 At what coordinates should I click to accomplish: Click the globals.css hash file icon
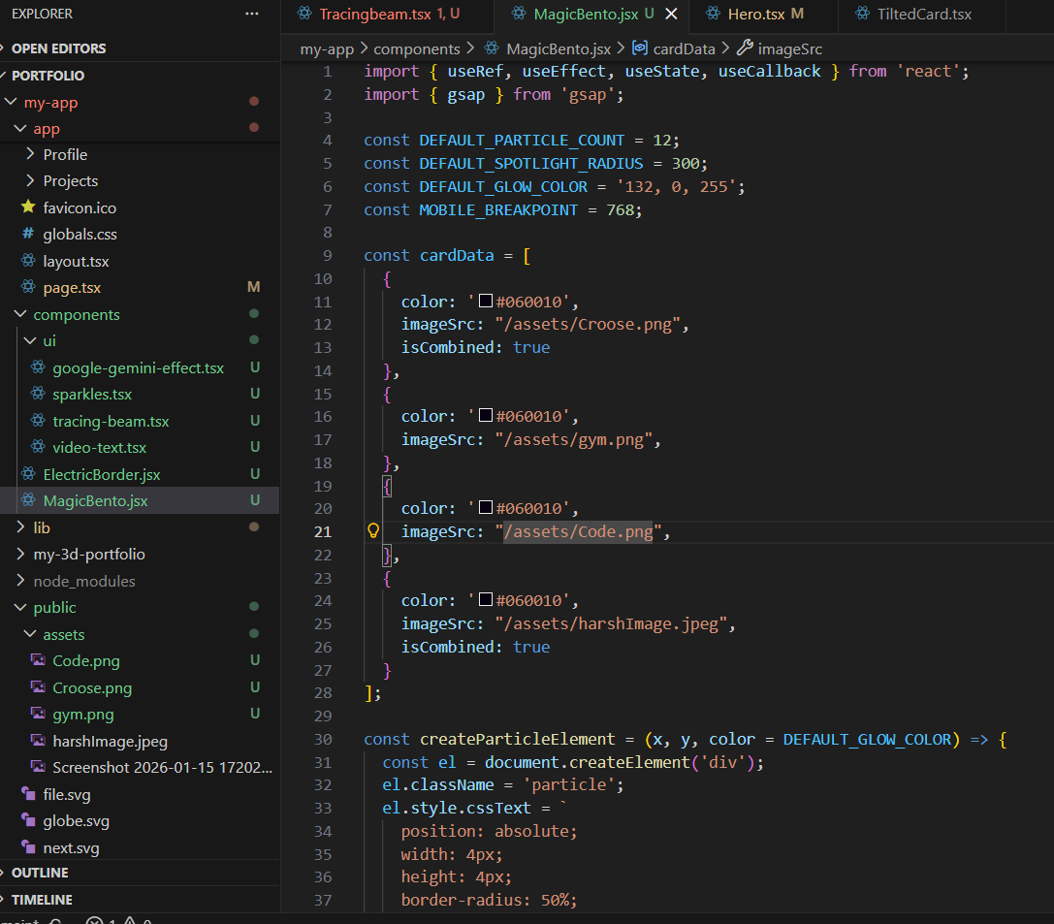[x=27, y=234]
